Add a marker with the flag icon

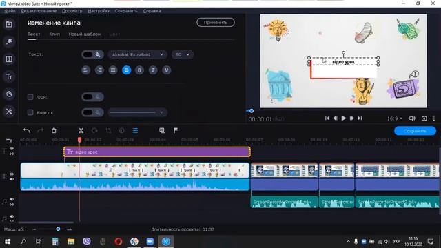[176, 130]
